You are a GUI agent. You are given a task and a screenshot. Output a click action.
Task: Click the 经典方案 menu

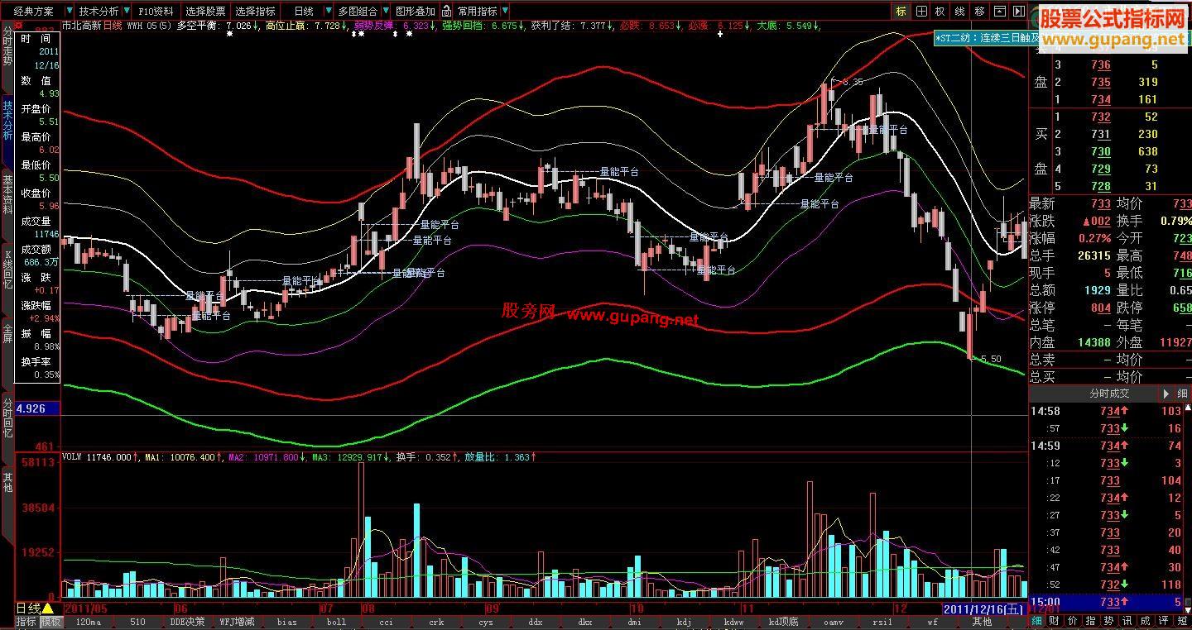click(34, 12)
